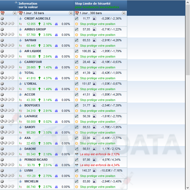The height and width of the screenshot is (190, 190).
Task: Click the vertical scrollbar thumb
Action: coord(188,40)
